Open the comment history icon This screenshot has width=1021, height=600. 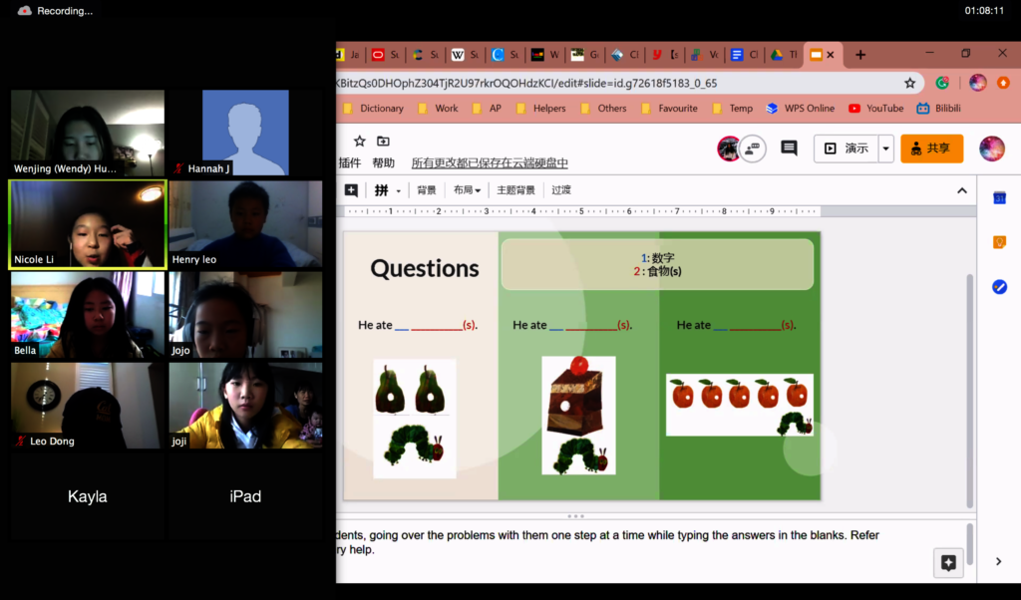(789, 149)
